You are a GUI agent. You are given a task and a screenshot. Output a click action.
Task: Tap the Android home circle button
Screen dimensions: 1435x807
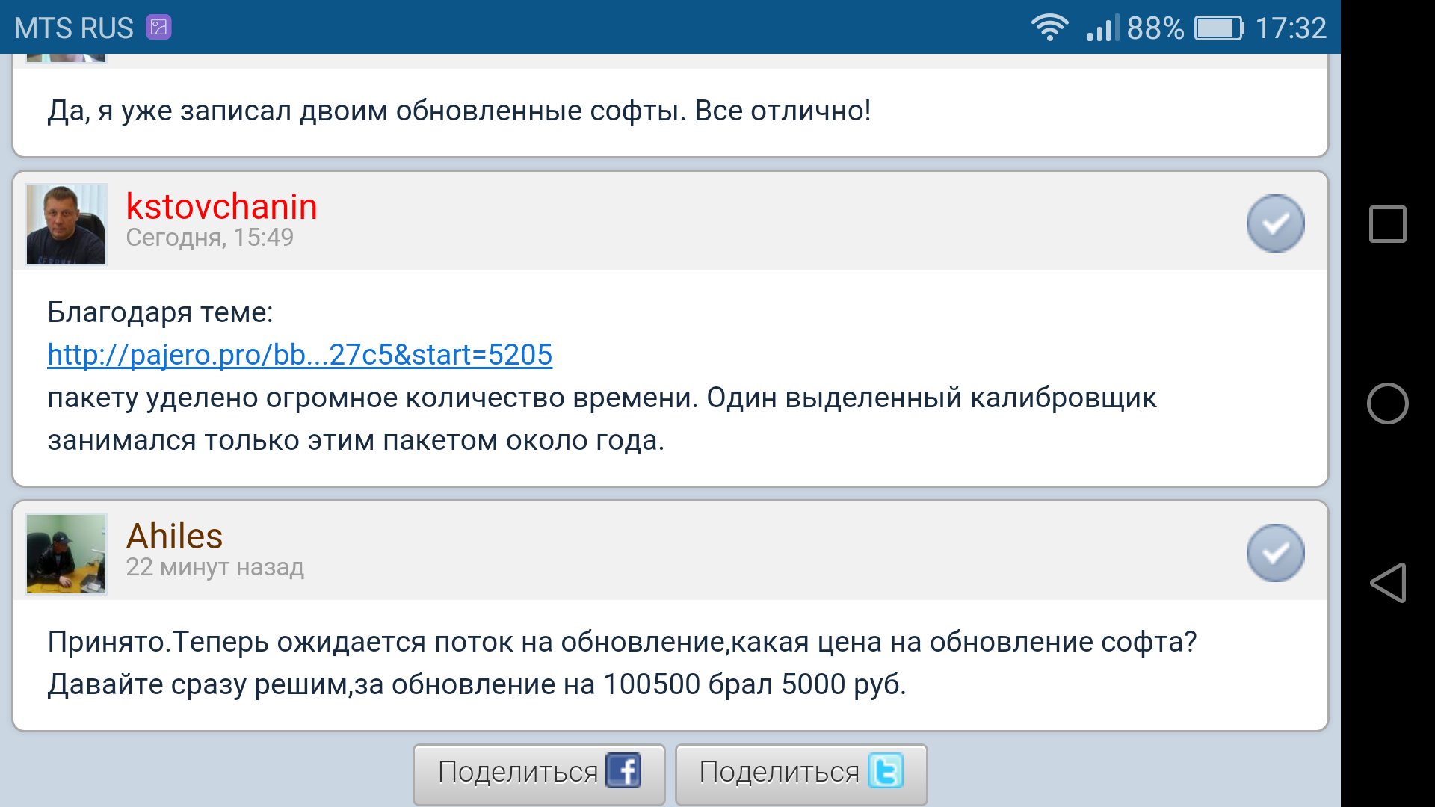[x=1388, y=403]
